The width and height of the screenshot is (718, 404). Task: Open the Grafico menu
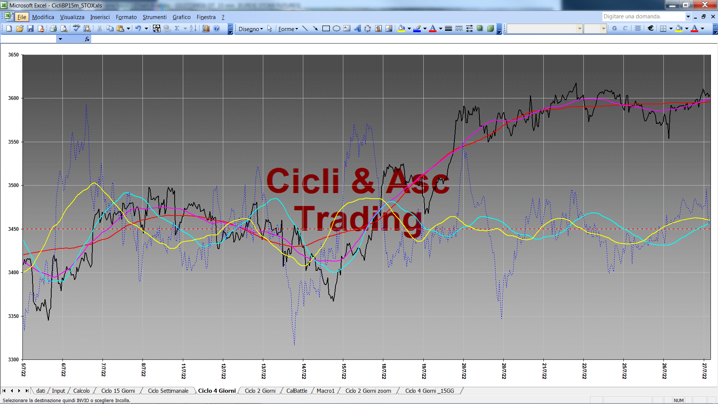pos(181,17)
